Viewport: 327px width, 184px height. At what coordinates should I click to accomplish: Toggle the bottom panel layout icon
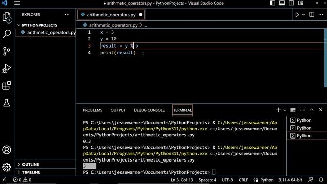pos(282,3)
